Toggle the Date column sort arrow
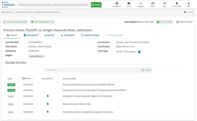Viewport: 197px width, 121px height. tap(32, 79)
